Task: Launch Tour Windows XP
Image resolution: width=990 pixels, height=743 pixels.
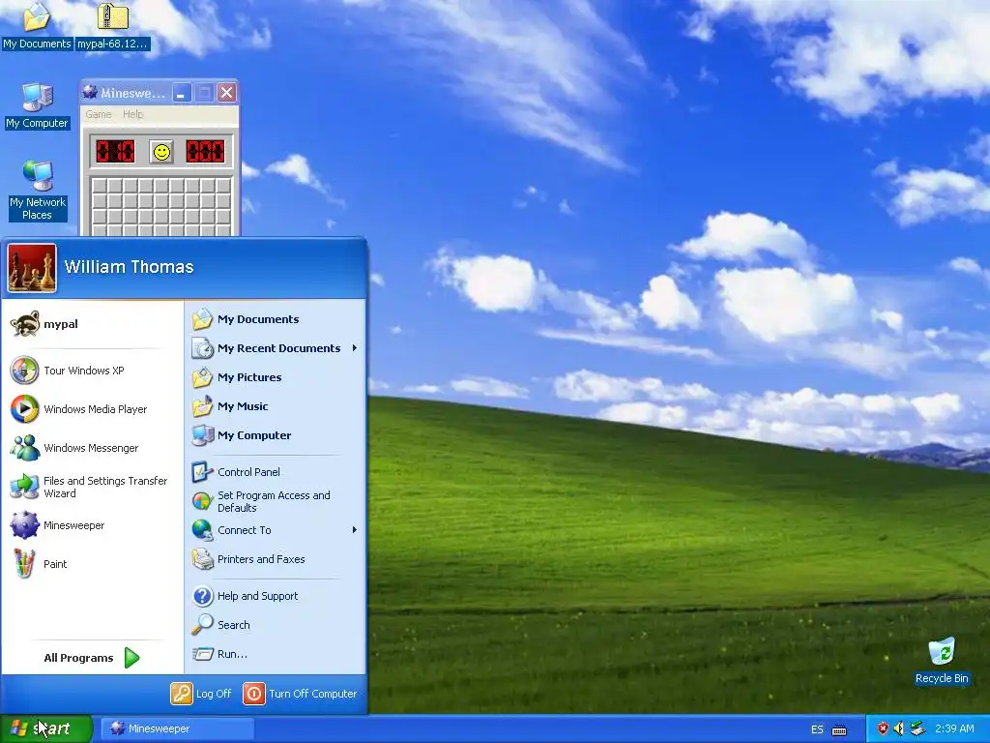Action: click(92, 371)
